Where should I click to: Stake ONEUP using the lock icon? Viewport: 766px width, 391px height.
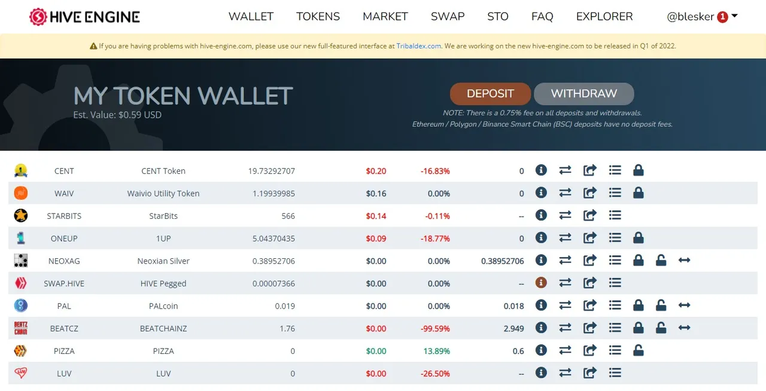click(638, 238)
